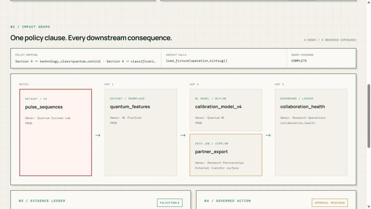Click 'Owner: Quantum Systems Lab' text
This screenshot has width=371, height=209.
tap(48, 118)
